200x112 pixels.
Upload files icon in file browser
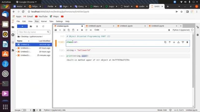37,26
